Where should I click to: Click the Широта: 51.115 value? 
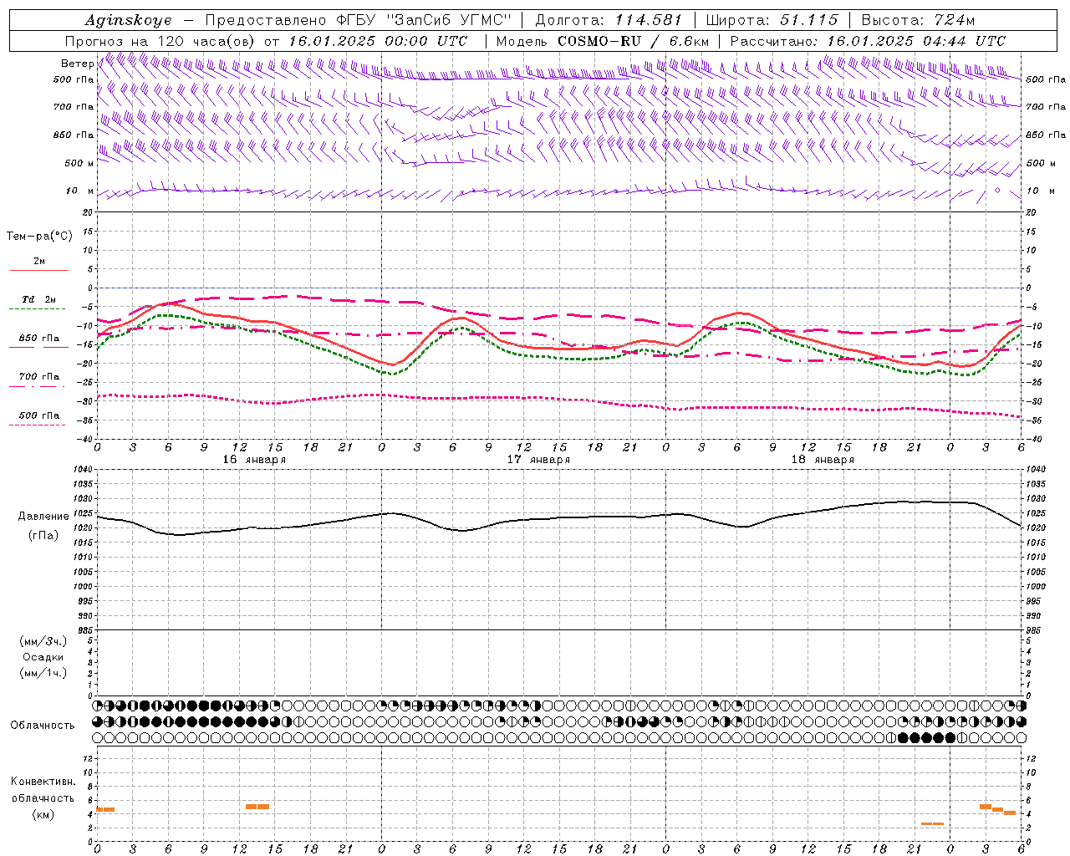point(772,20)
